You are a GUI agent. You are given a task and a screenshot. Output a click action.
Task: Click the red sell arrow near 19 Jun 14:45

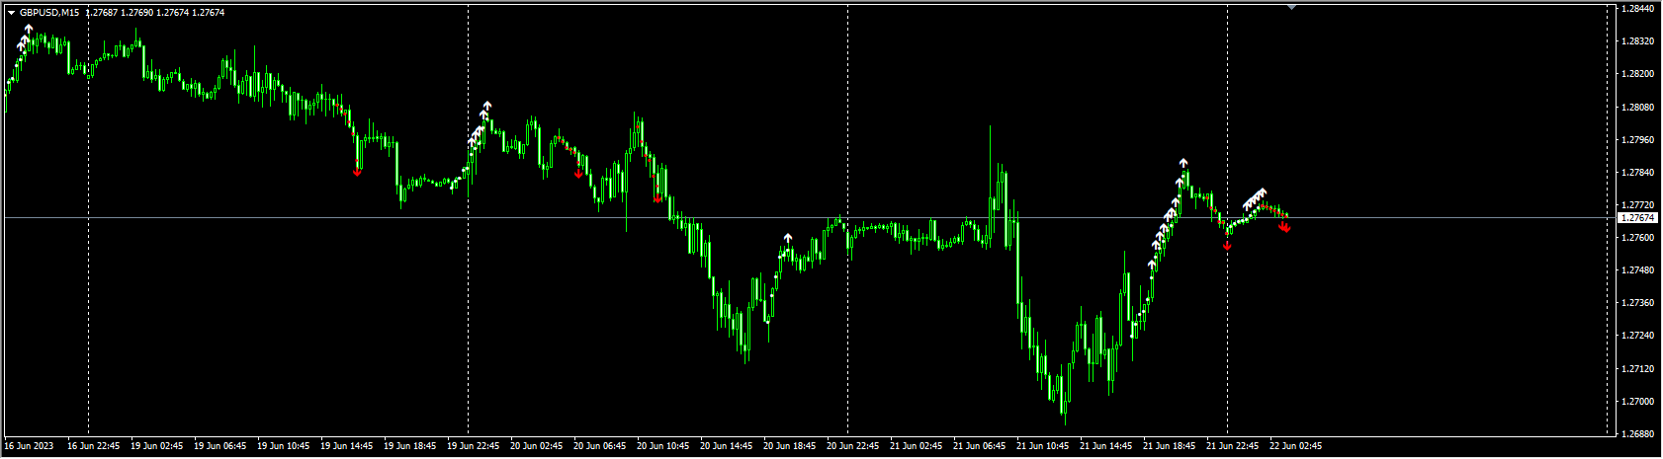click(358, 172)
